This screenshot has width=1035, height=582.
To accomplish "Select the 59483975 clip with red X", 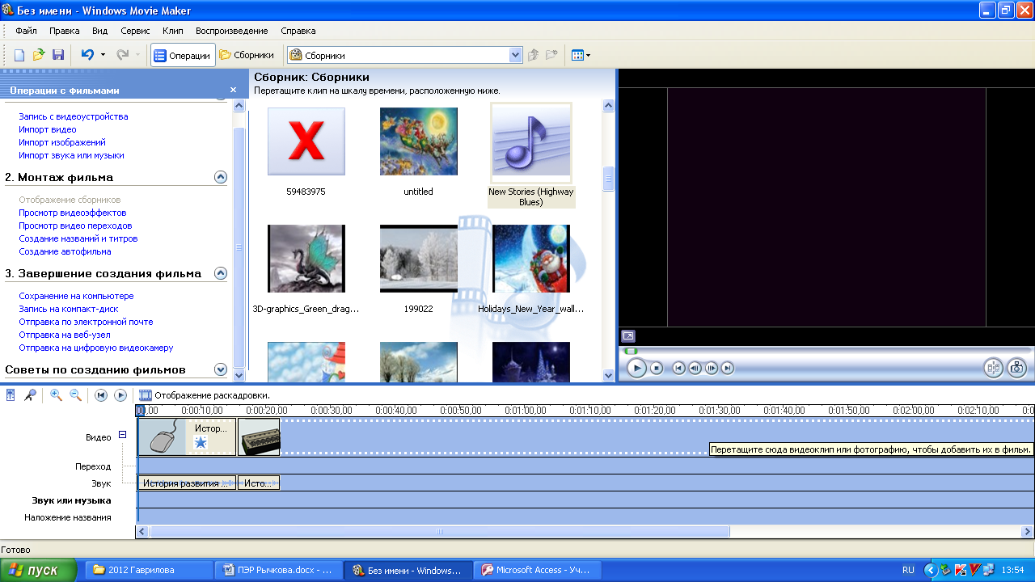I will [x=306, y=142].
